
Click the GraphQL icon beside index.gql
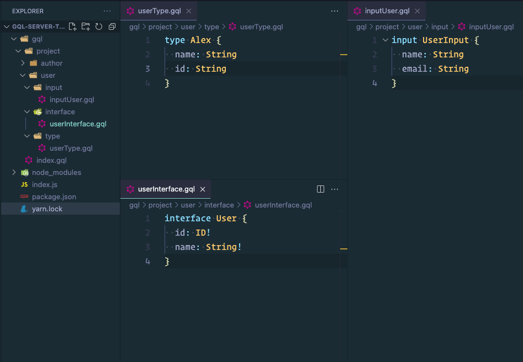pos(29,161)
